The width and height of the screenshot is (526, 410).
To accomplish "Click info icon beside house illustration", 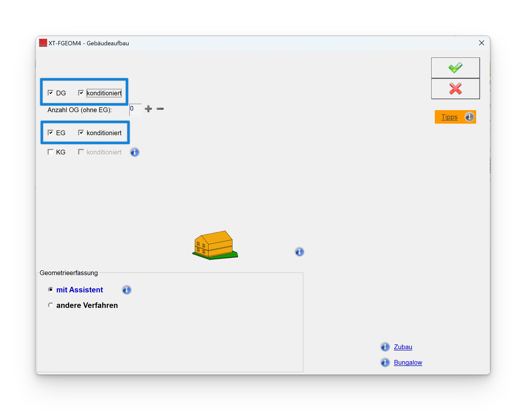I will 299,252.
